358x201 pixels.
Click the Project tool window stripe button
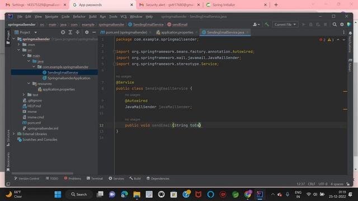tap(8, 37)
